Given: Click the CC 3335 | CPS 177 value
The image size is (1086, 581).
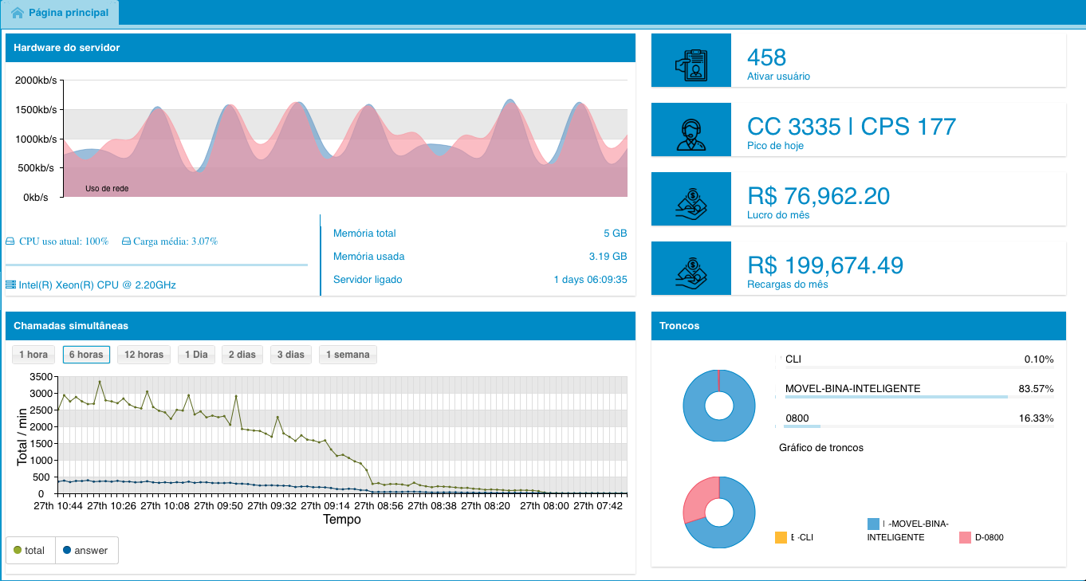Looking at the screenshot, I should [852, 127].
